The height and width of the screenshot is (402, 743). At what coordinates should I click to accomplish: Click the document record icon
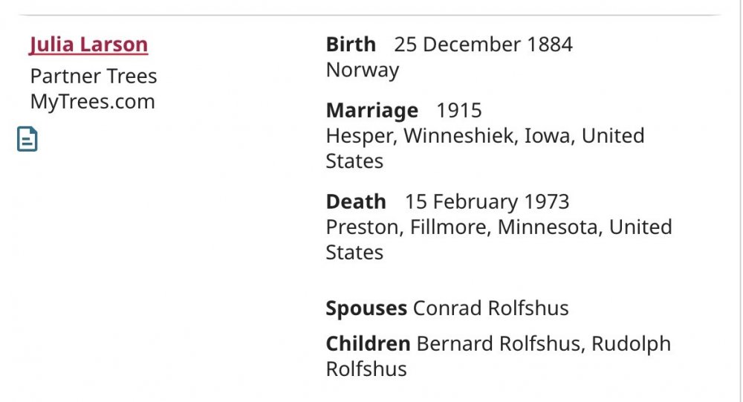click(27, 139)
